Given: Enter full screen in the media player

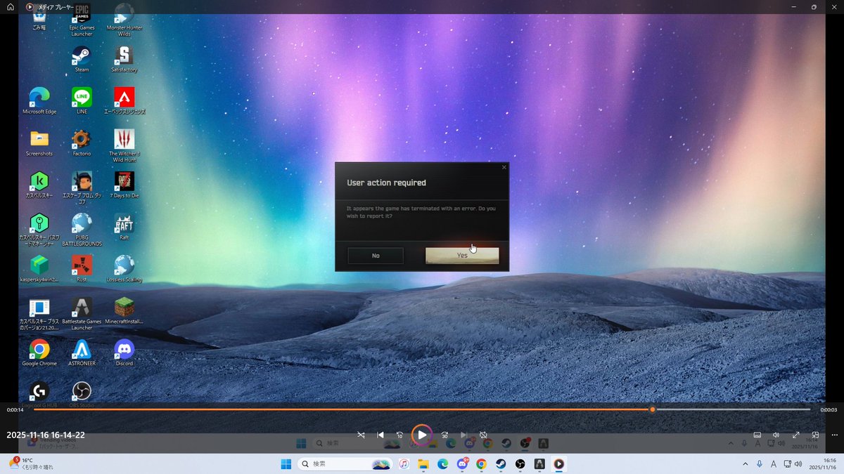Looking at the screenshot, I should [796, 435].
